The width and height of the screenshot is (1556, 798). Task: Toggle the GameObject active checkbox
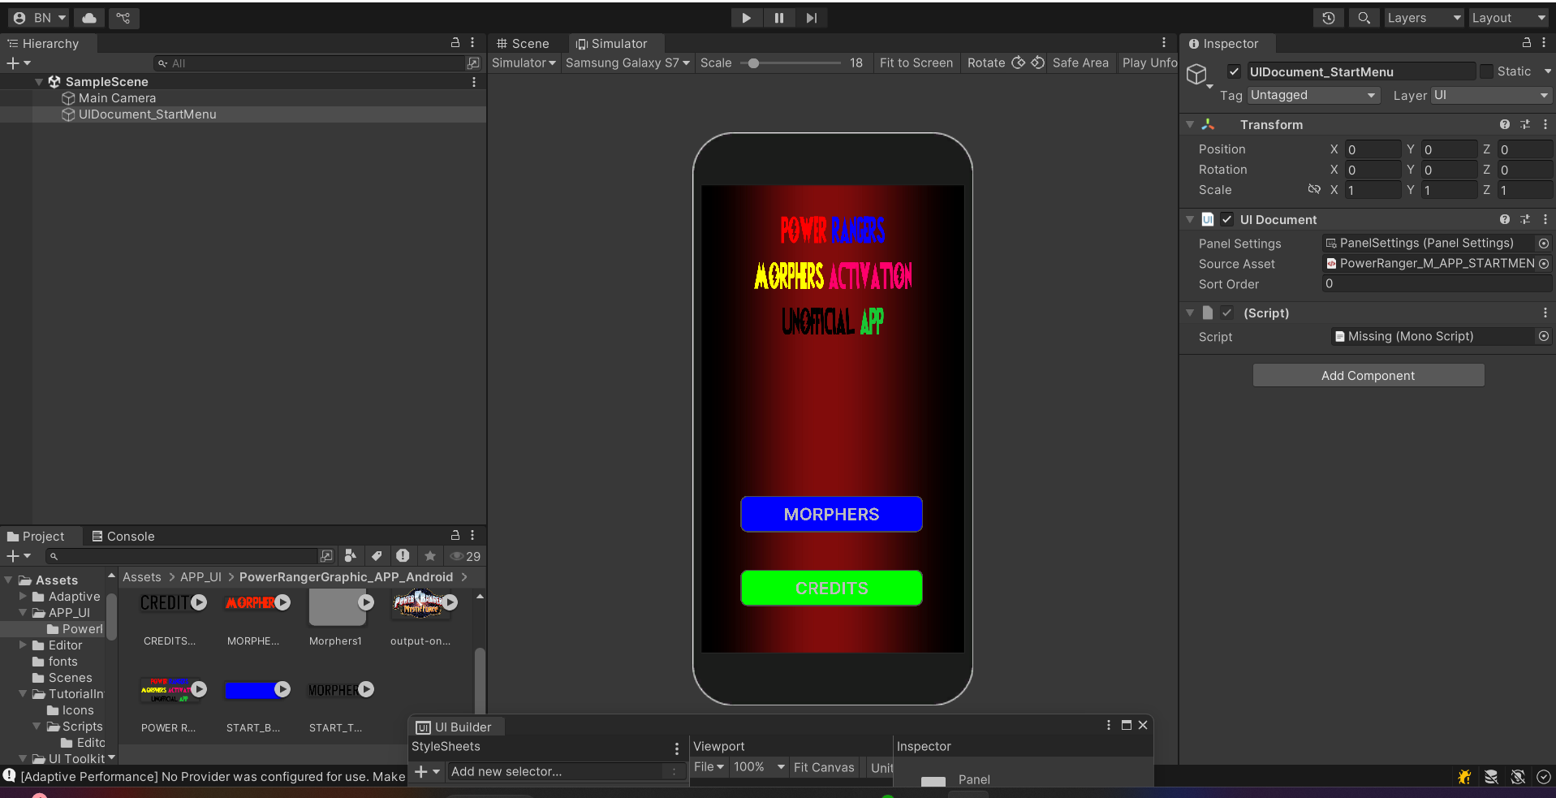(1234, 71)
